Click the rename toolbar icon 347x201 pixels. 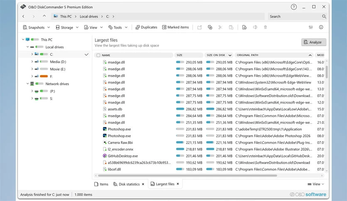[255, 27]
